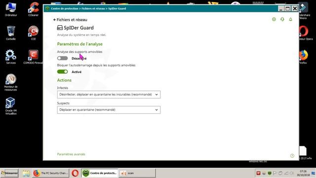Screen dimensions: 316x178
Task: Switch to ocam taskbar item
Action: [137, 173]
